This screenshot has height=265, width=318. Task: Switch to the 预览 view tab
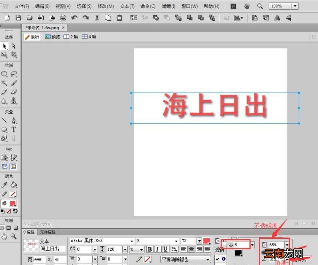(x=52, y=37)
